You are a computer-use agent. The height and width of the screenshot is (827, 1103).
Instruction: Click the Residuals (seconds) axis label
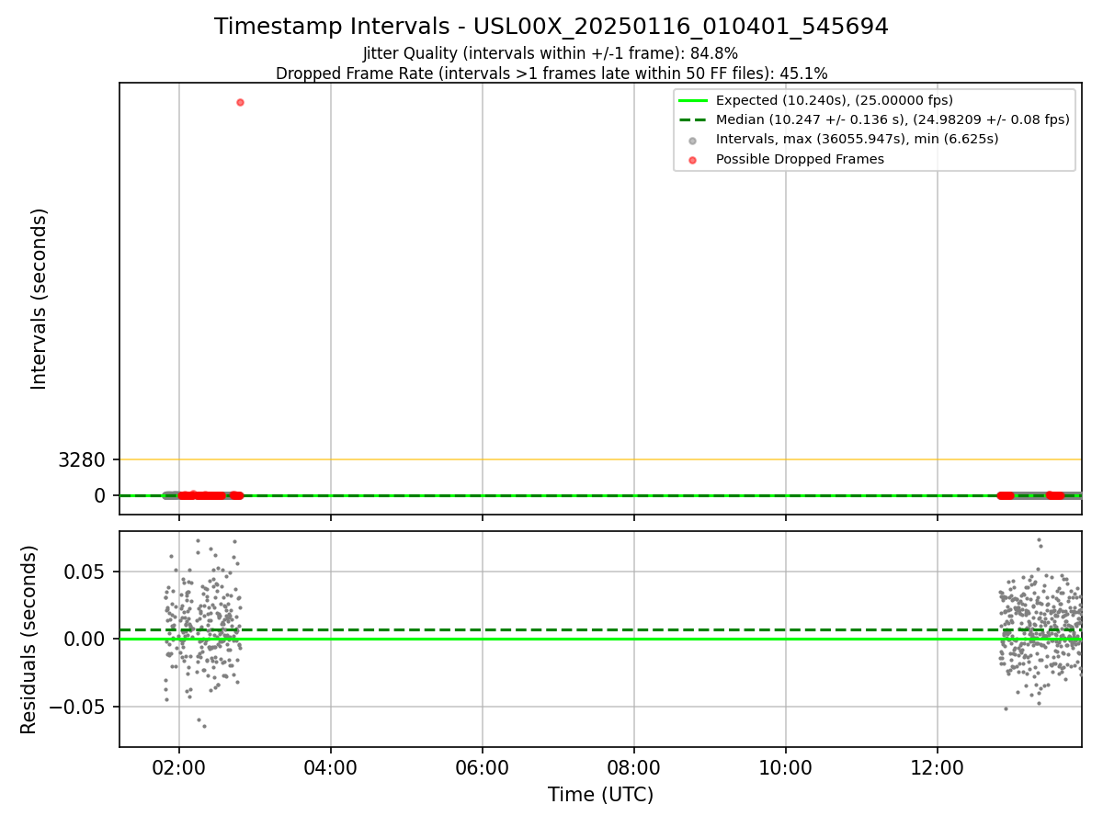click(30, 640)
